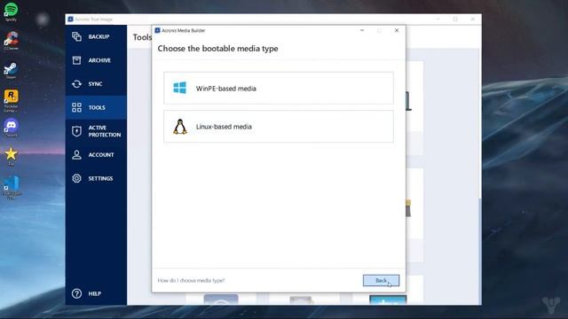568x319 pixels.
Task: Open Steam desktop shortcut
Action: coord(11,71)
